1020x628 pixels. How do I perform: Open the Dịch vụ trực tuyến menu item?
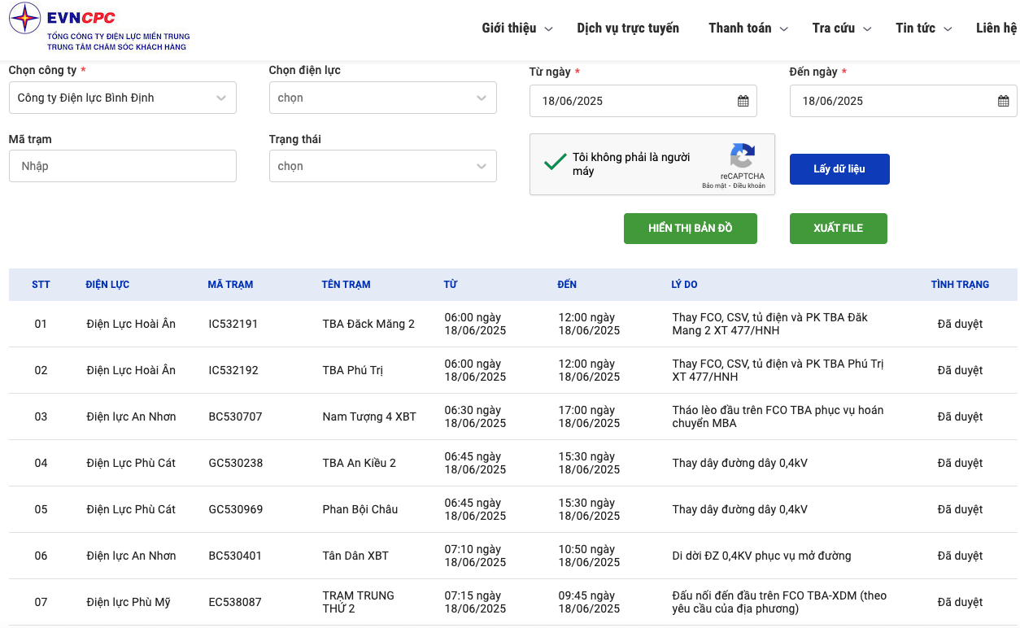click(x=627, y=28)
